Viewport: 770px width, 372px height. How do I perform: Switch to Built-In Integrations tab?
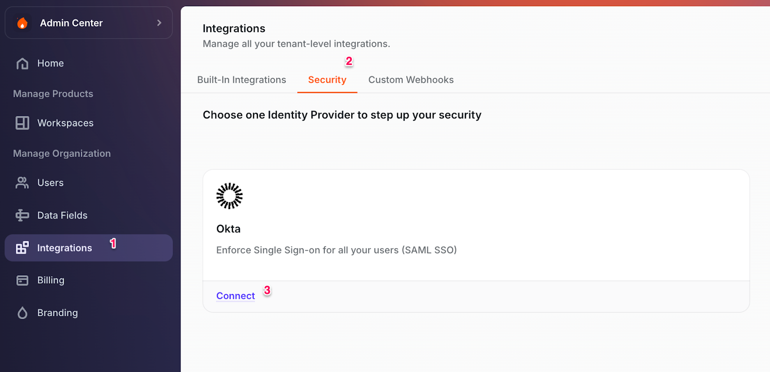click(x=242, y=80)
